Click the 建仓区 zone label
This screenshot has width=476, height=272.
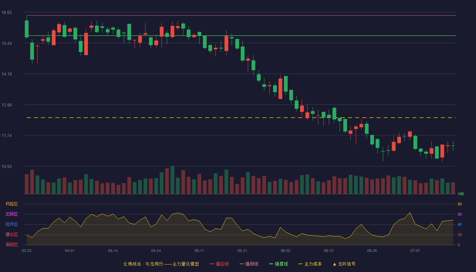(x=12, y=235)
